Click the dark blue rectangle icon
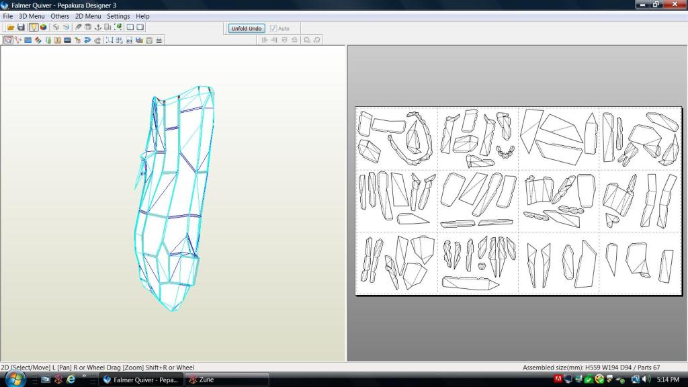Screen dimensions: 688x387 (x=68, y=40)
